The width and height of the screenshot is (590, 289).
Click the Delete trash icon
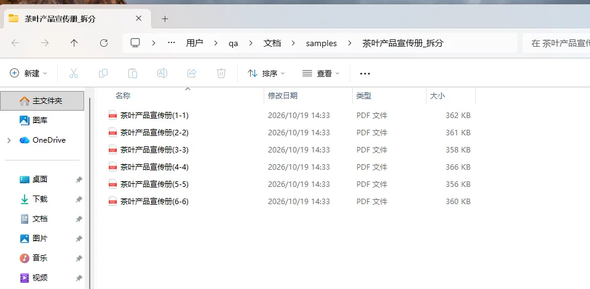[x=221, y=73]
